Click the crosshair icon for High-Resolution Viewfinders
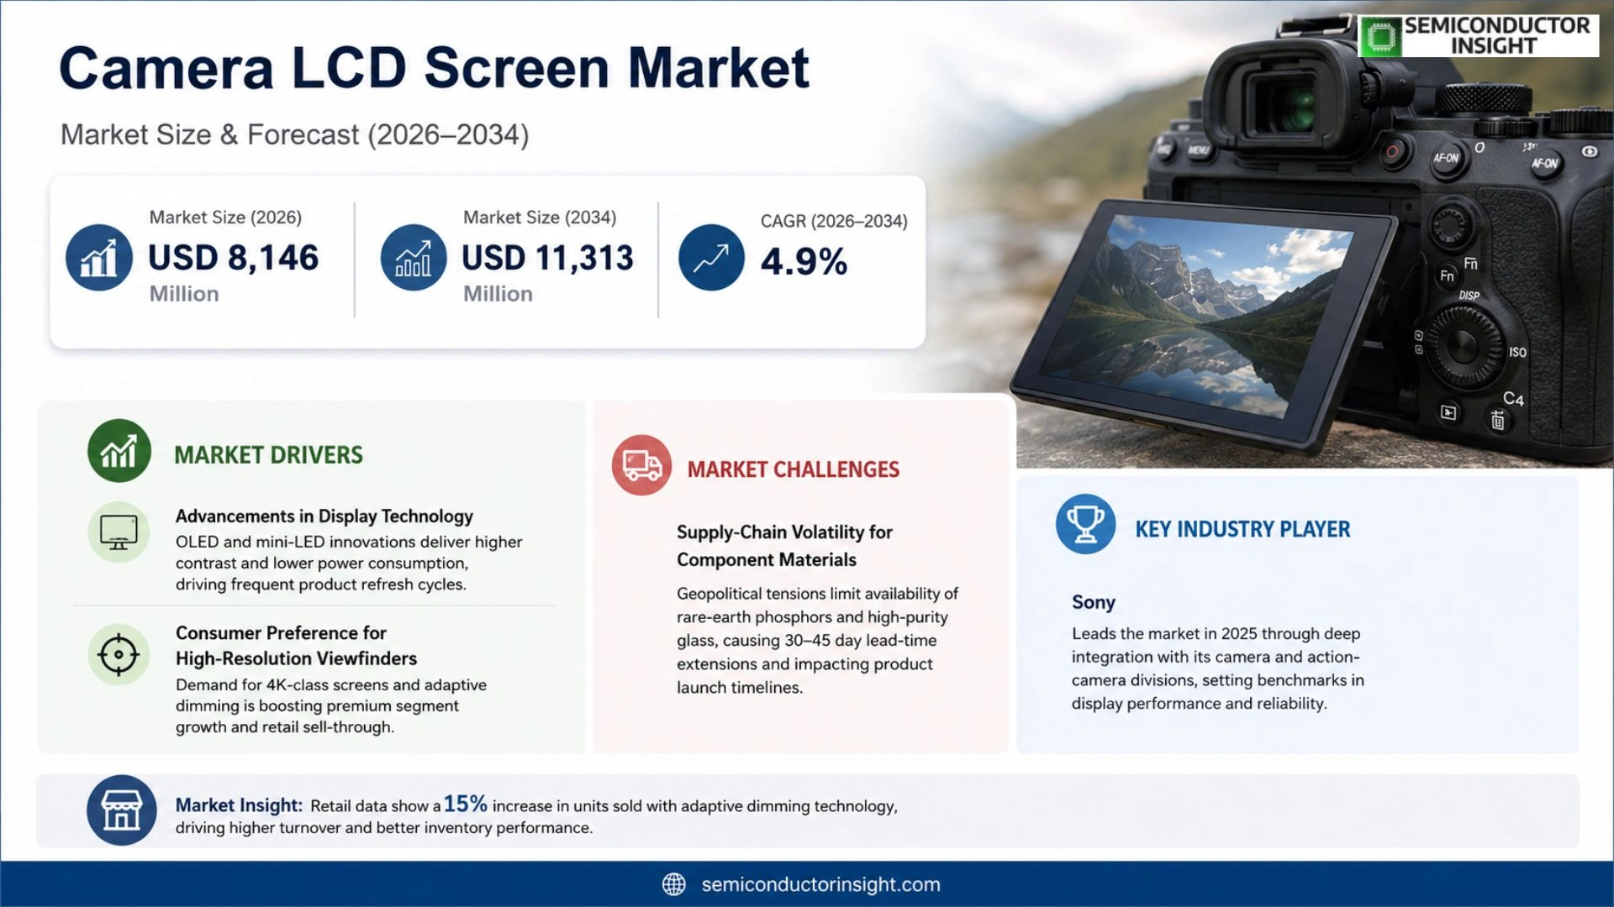This screenshot has height=907, width=1614. (119, 655)
